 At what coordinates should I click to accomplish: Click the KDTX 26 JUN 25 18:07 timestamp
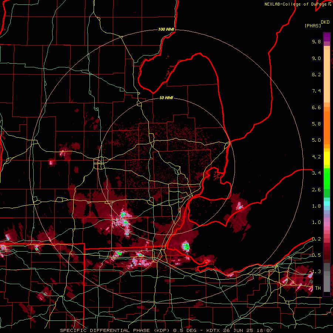(x=239, y=330)
